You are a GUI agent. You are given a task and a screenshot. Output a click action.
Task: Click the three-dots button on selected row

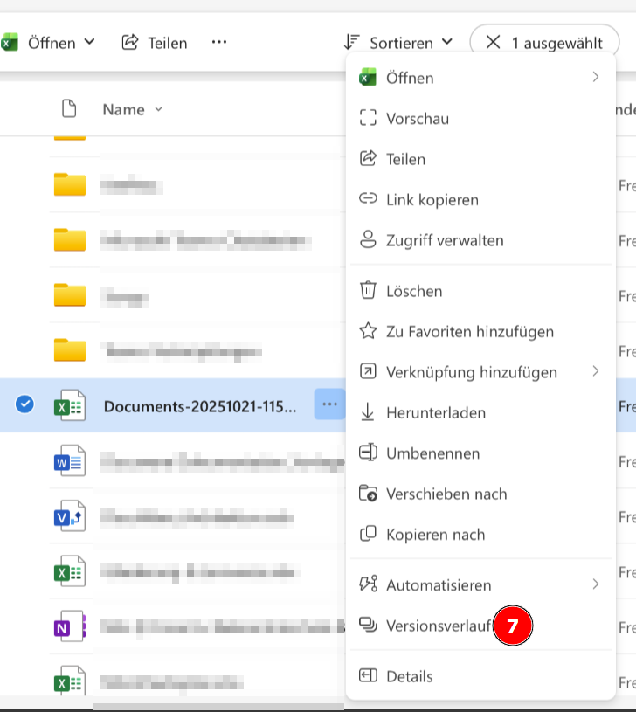(x=329, y=404)
